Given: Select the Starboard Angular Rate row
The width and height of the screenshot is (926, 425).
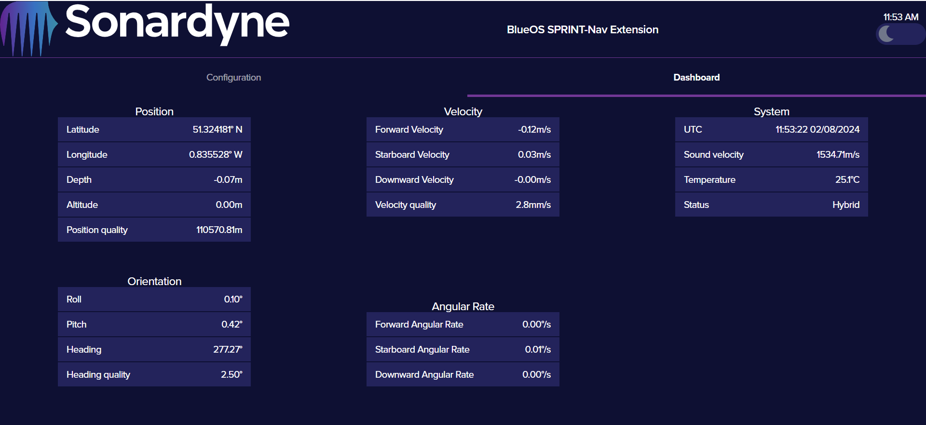Looking at the screenshot, I should click(463, 350).
